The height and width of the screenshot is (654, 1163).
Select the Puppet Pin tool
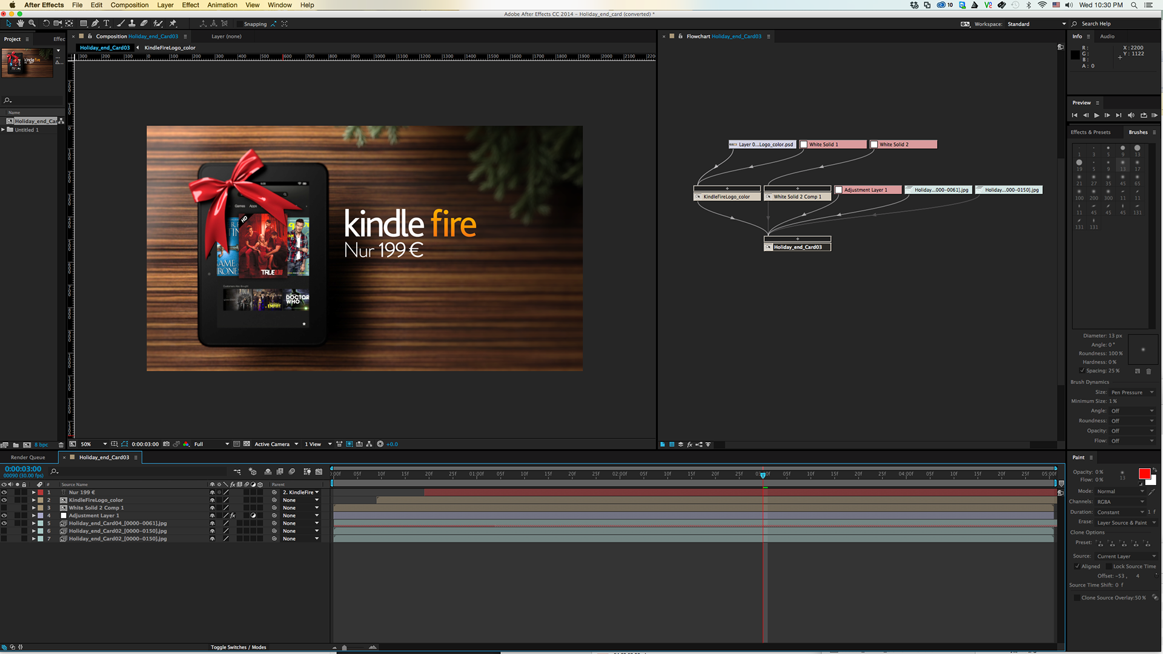click(173, 24)
